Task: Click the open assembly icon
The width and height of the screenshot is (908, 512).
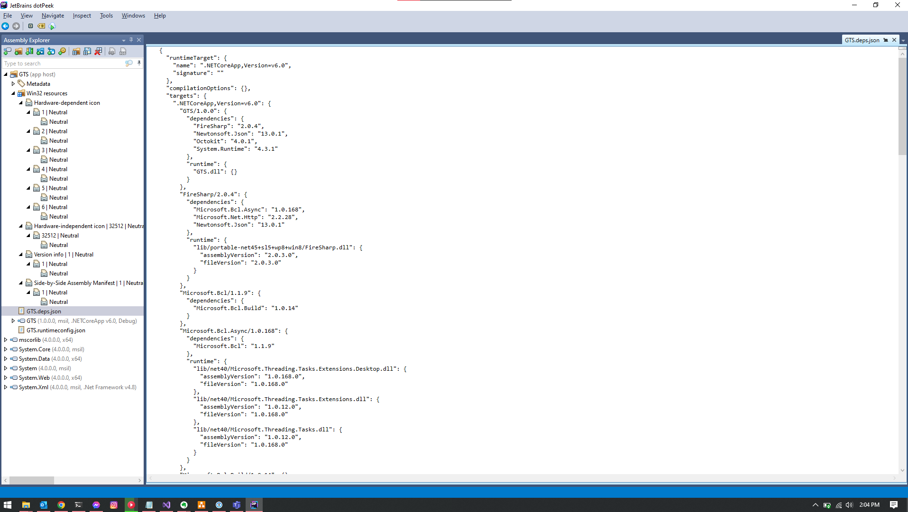Action: pyautogui.click(x=8, y=51)
